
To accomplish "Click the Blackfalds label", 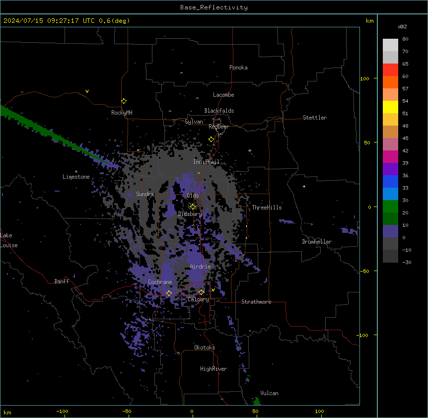I will click(219, 111).
